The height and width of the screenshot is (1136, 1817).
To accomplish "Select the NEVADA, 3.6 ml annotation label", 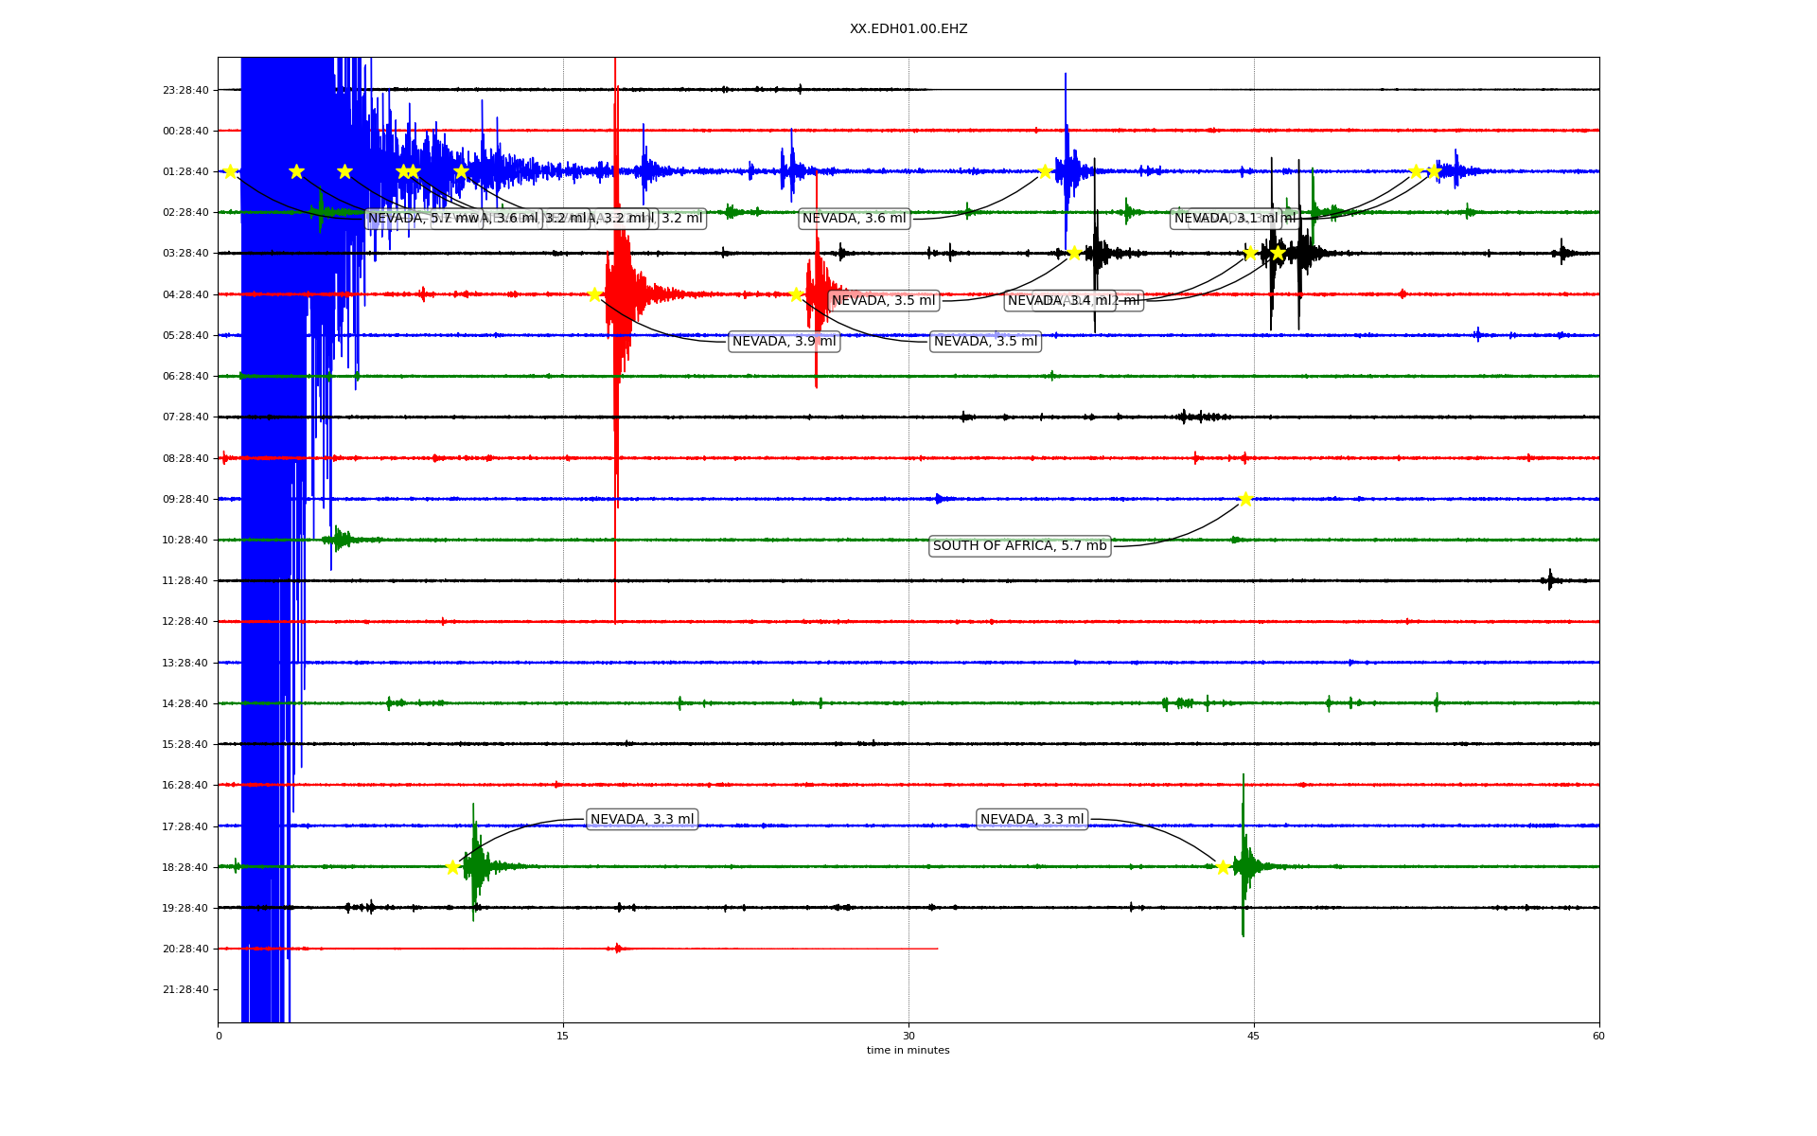I will point(854,219).
